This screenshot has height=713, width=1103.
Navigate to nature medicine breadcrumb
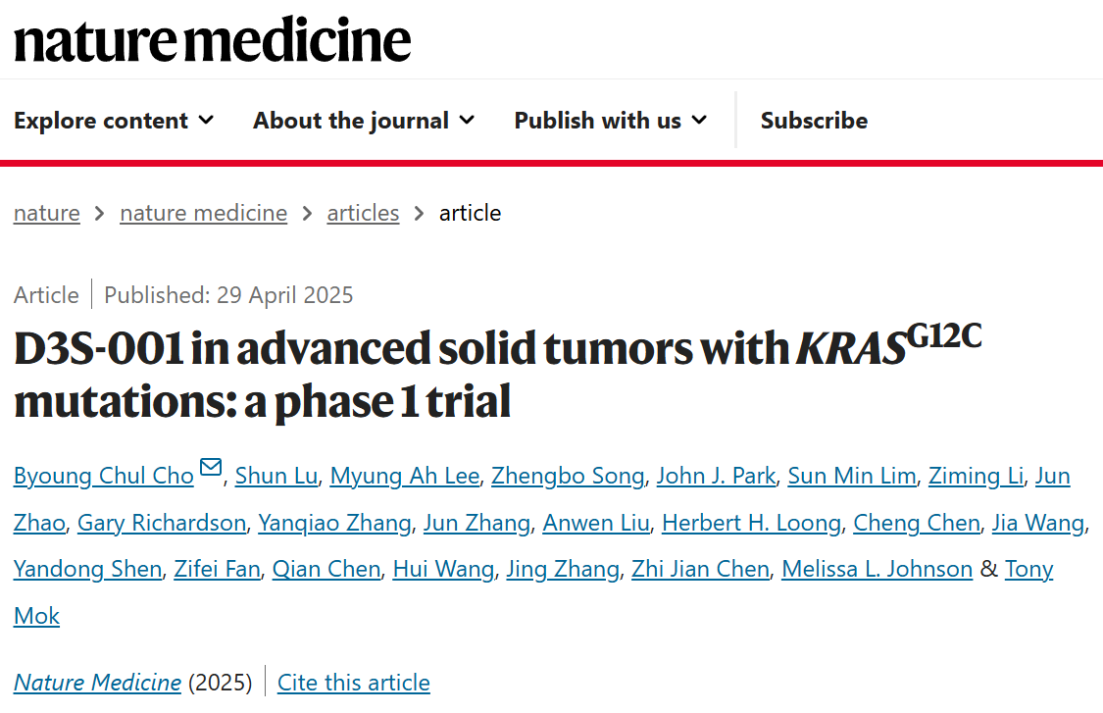204,213
